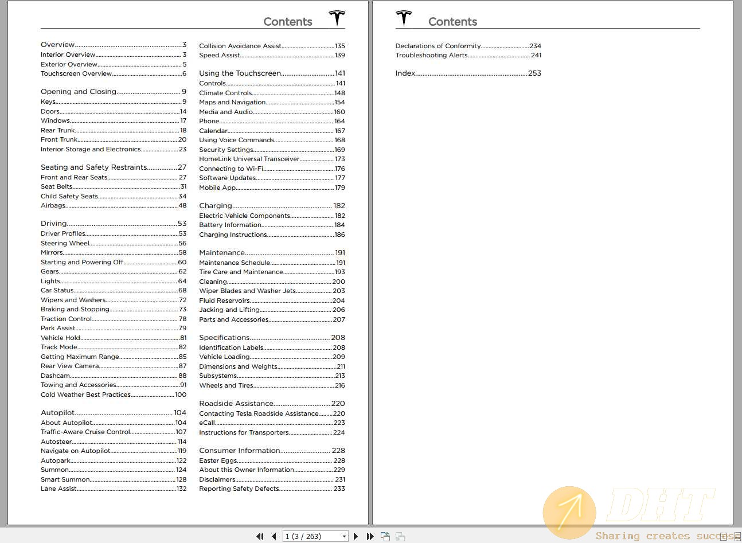Viewport: 742px width, 543px height.
Task: Click the Software Updates entry
Action: (272, 178)
